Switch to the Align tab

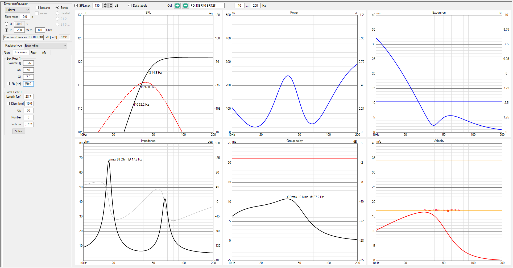click(7, 53)
